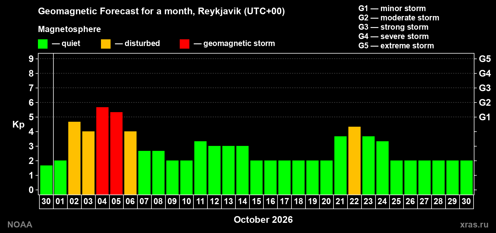Click the 'G4 — severe storm' legend line
Viewport: 496px width, 233px height.
[394, 36]
